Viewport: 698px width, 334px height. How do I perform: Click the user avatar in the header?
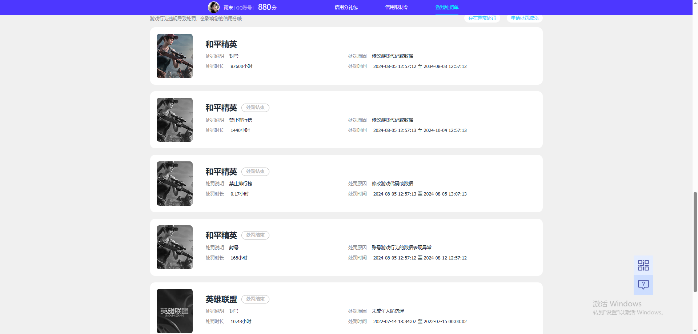point(214,7)
